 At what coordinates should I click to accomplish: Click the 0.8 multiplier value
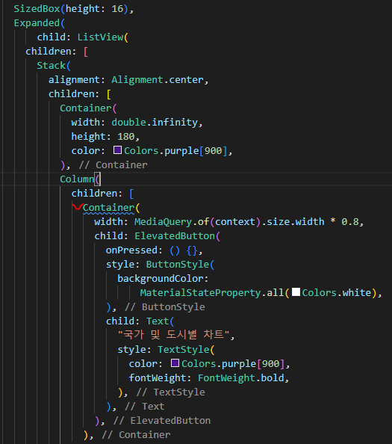350,222
